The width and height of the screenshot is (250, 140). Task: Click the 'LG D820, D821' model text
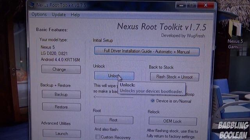click(x=54, y=53)
